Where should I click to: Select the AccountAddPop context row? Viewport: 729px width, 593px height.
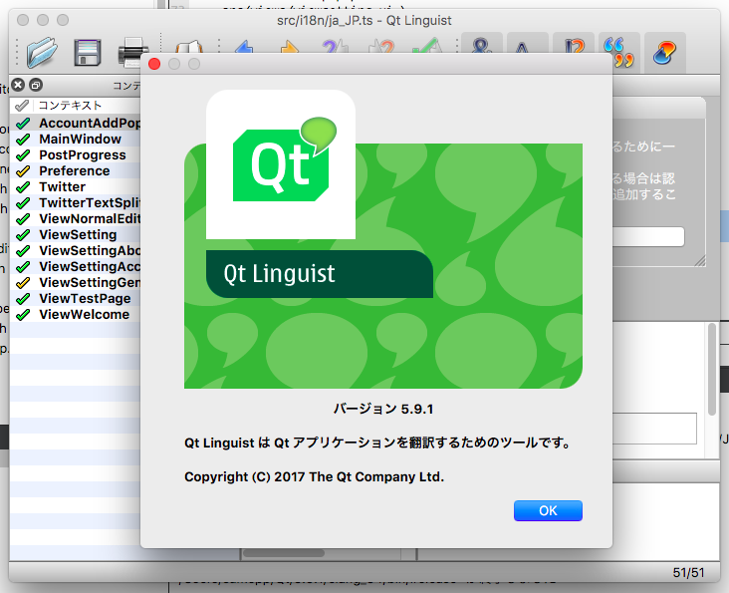(x=76, y=124)
